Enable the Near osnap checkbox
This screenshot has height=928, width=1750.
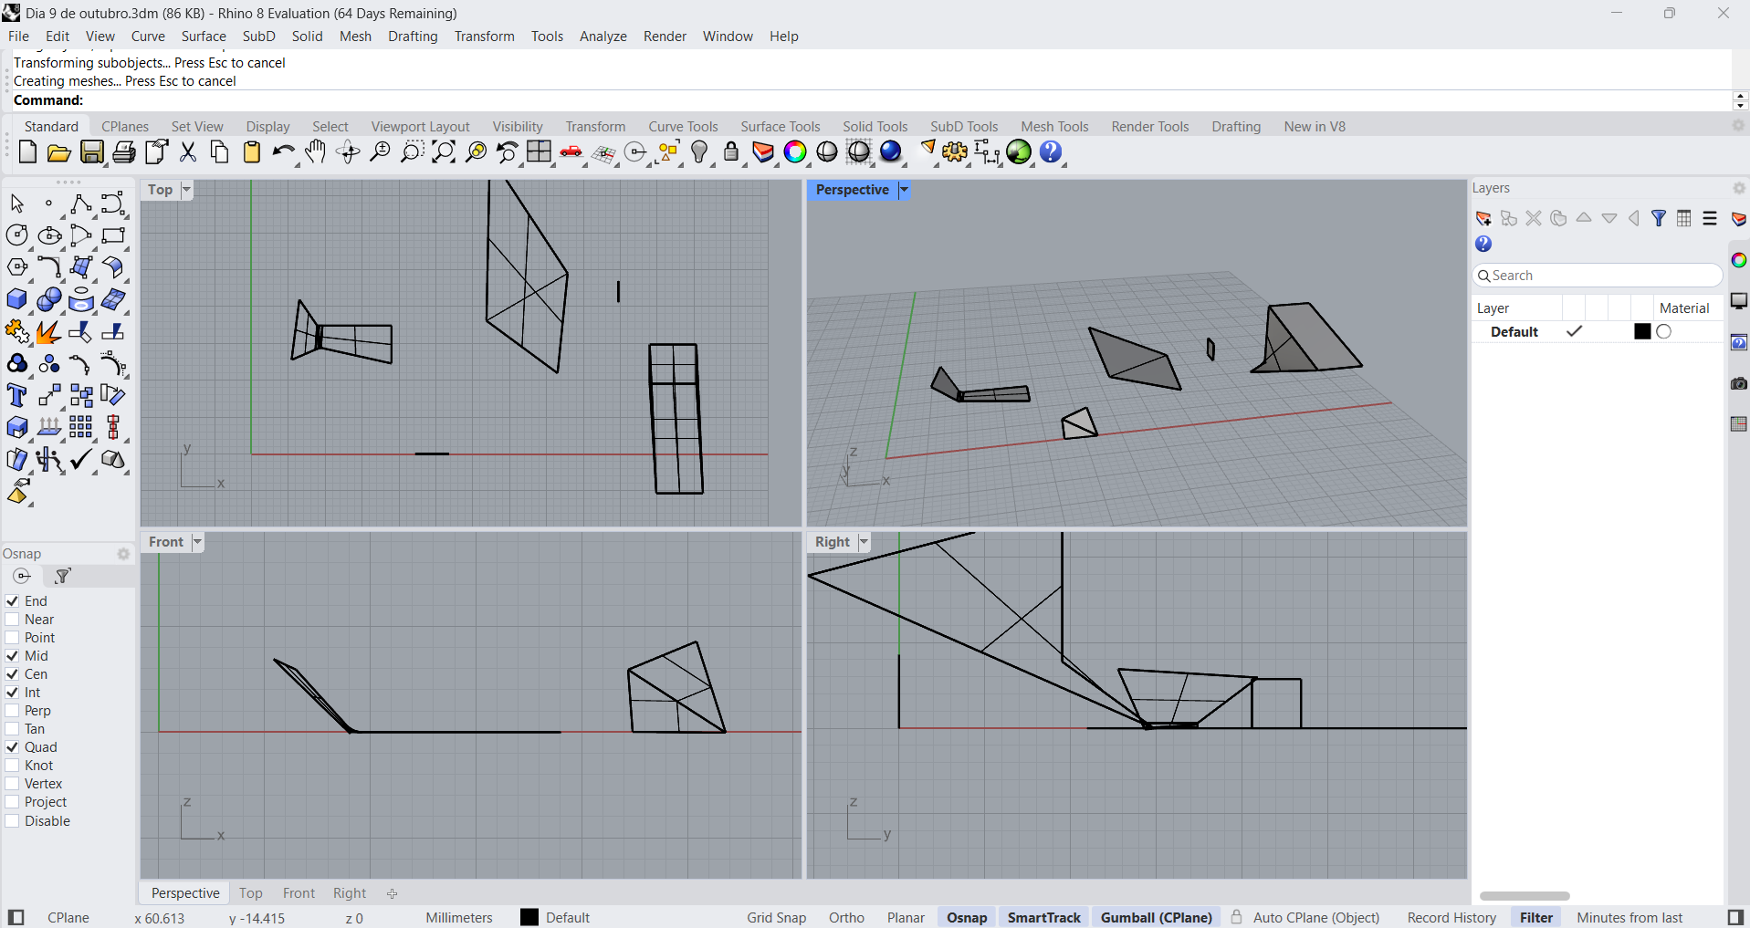(x=13, y=620)
